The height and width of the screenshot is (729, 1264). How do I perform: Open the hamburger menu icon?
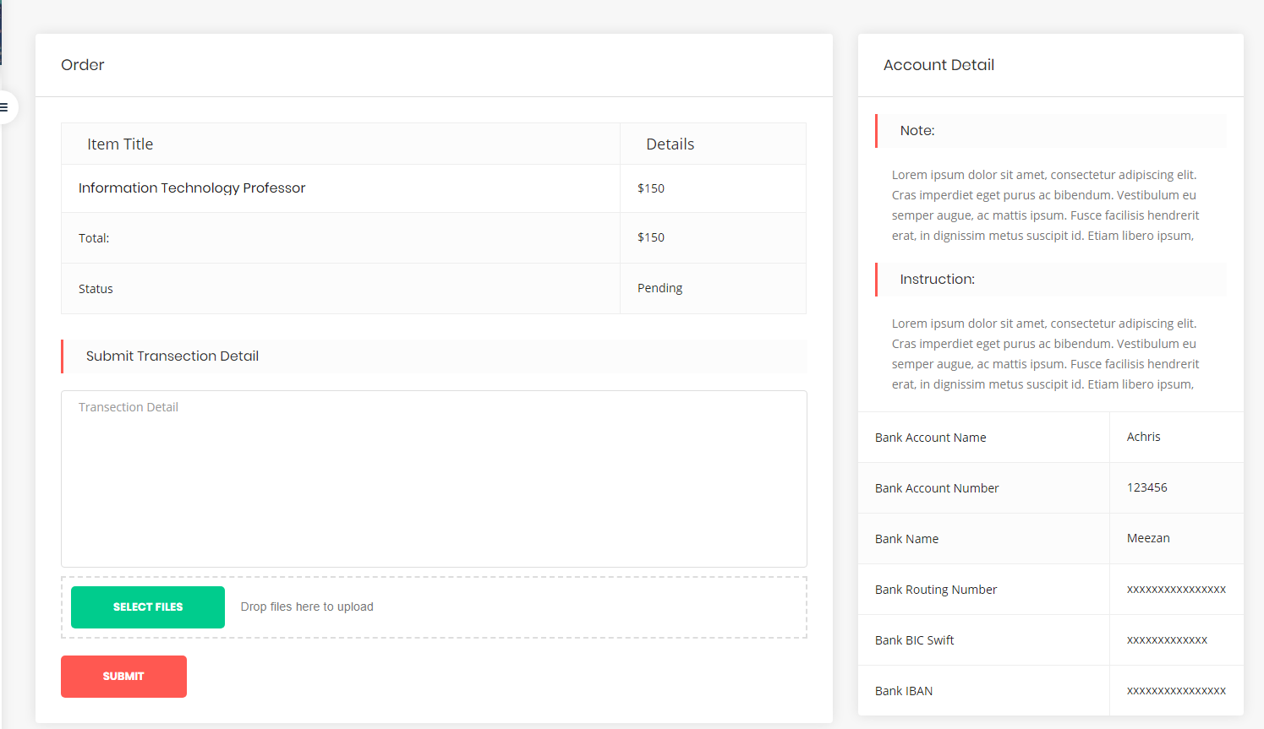coord(4,107)
